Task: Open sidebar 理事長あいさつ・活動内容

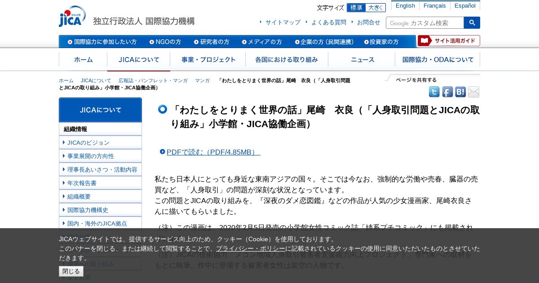Action: 100,169
